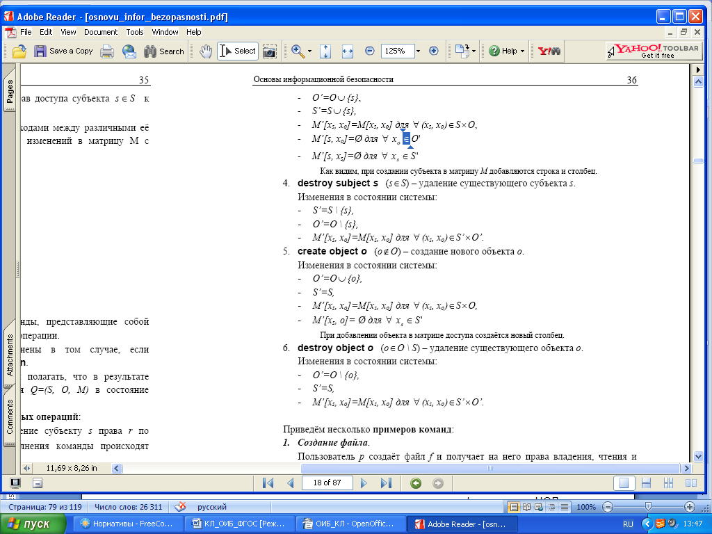712x534 pixels.
Task: Click Word's Print Layout view button
Action: point(514,507)
